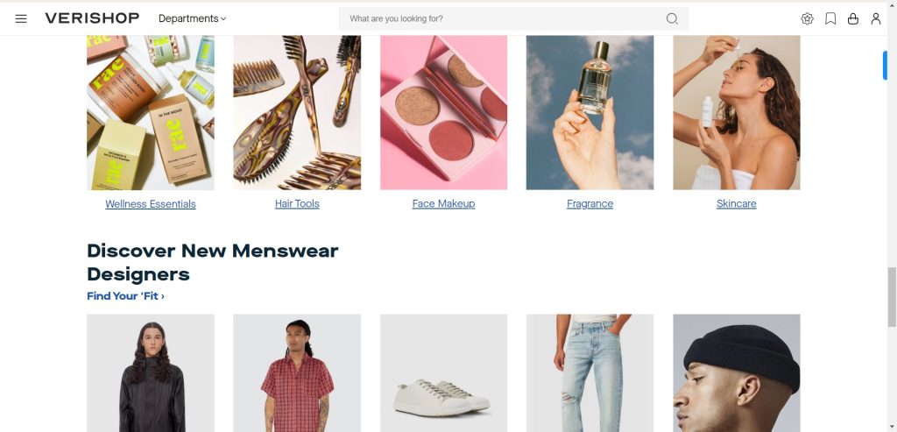897x432 pixels.
Task: Open the hamburger menu icon
Action: coord(21,18)
